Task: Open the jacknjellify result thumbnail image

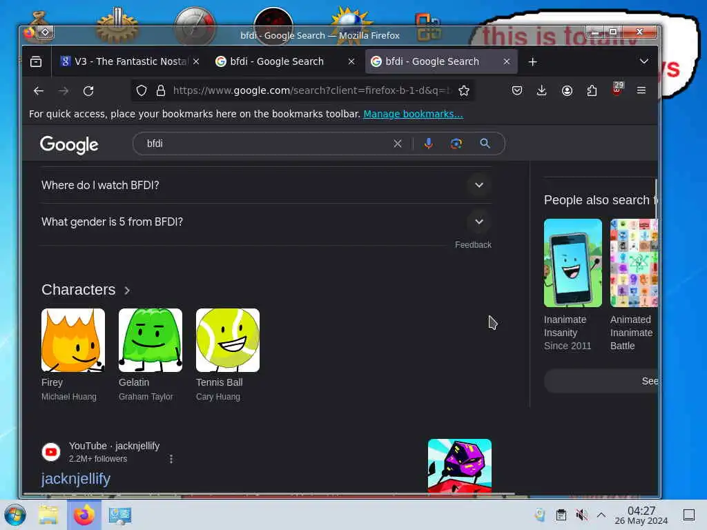Action: (x=459, y=466)
